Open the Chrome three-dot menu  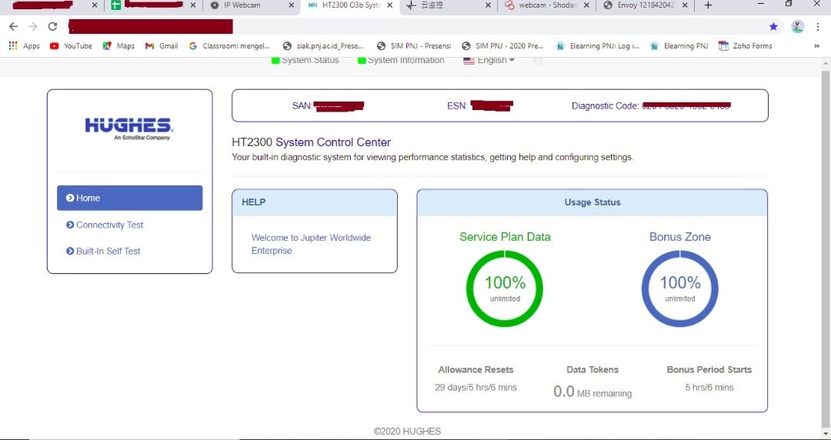coord(817,26)
